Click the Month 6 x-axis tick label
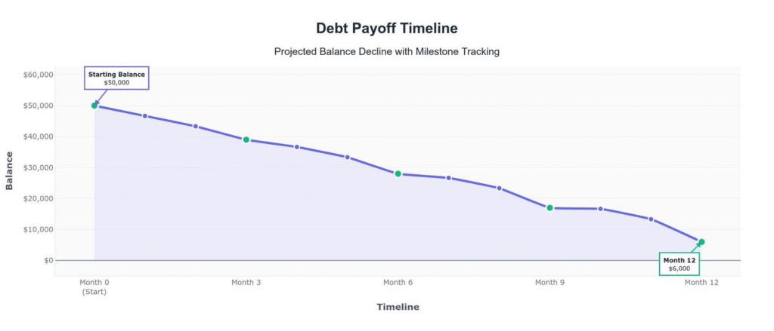This screenshot has height=331, width=774. click(398, 283)
